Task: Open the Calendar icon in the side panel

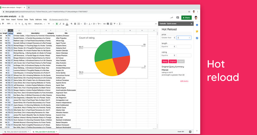Action: click(197, 25)
